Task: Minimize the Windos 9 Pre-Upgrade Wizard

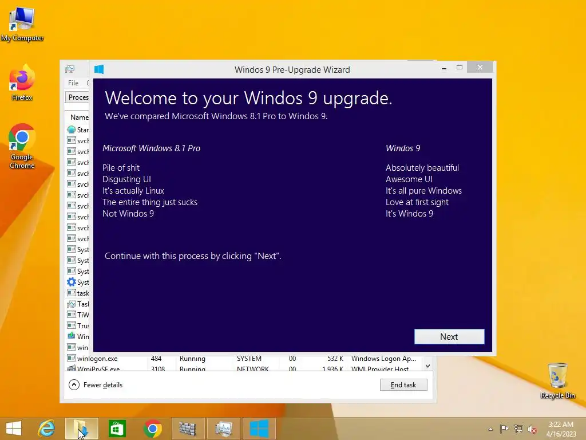Action: click(444, 68)
